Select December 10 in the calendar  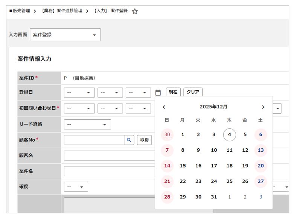coord(214,150)
